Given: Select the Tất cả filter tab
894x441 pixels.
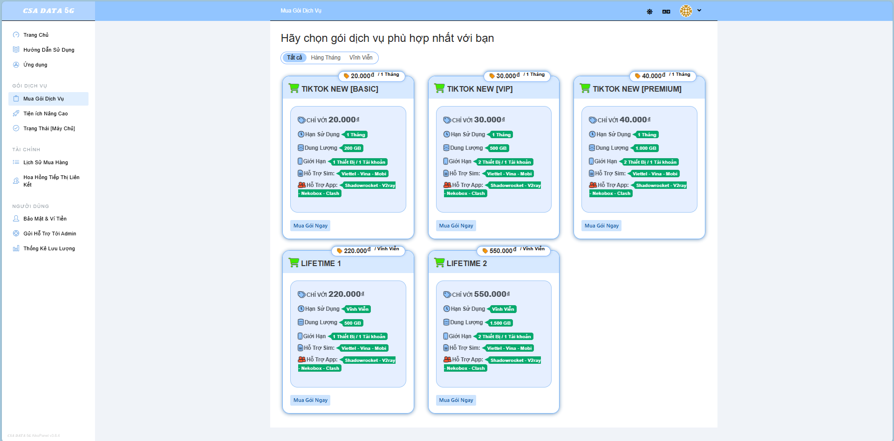Looking at the screenshot, I should 294,58.
